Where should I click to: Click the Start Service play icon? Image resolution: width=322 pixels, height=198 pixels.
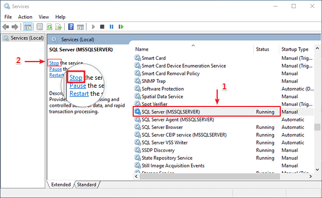pyautogui.click(x=93, y=27)
